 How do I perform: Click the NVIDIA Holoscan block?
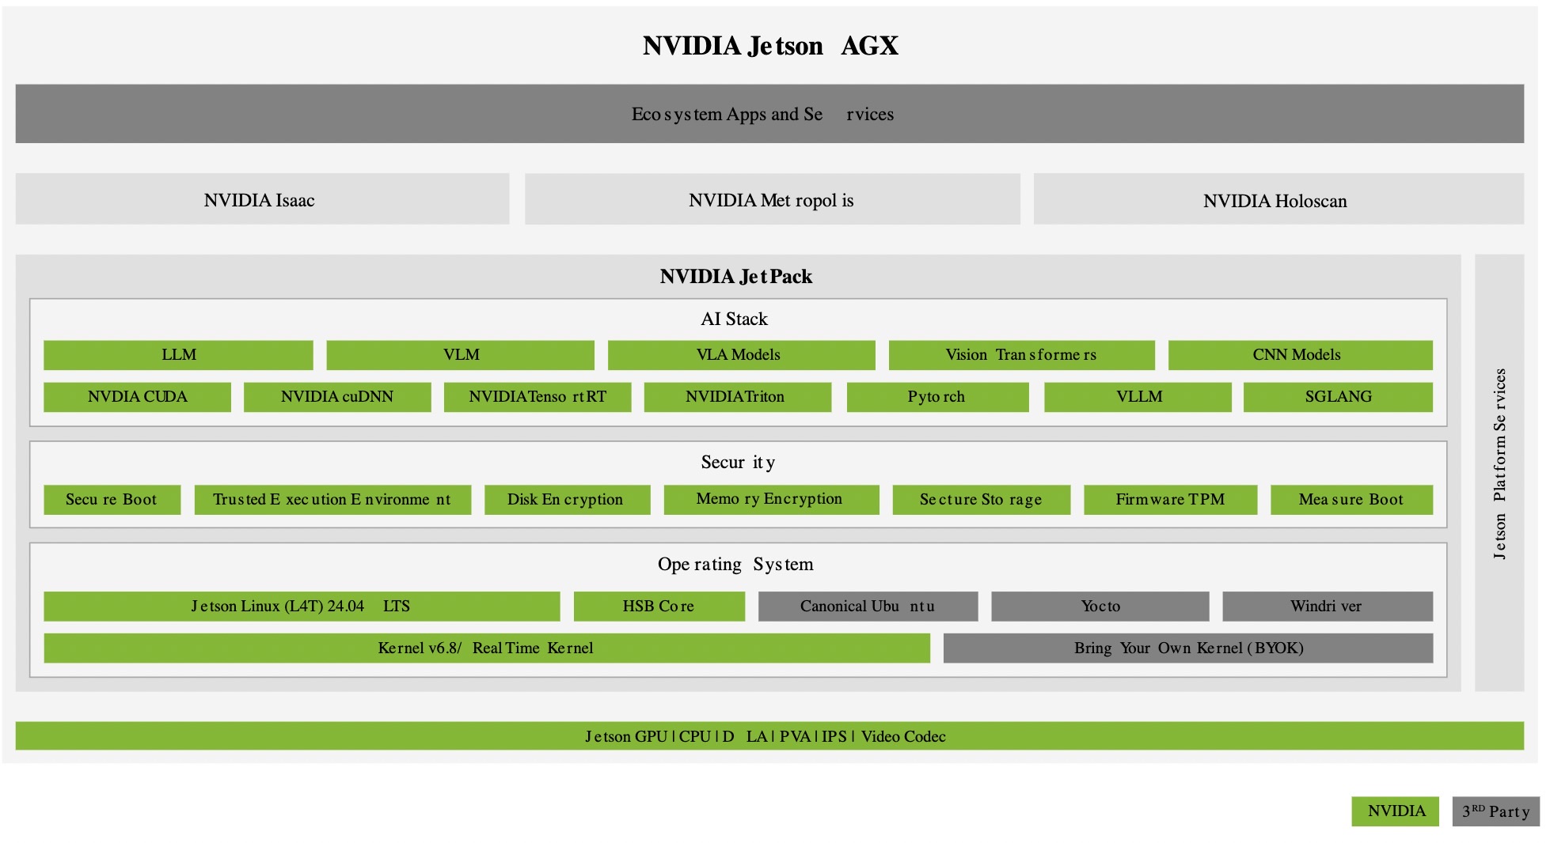pyautogui.click(x=1278, y=199)
